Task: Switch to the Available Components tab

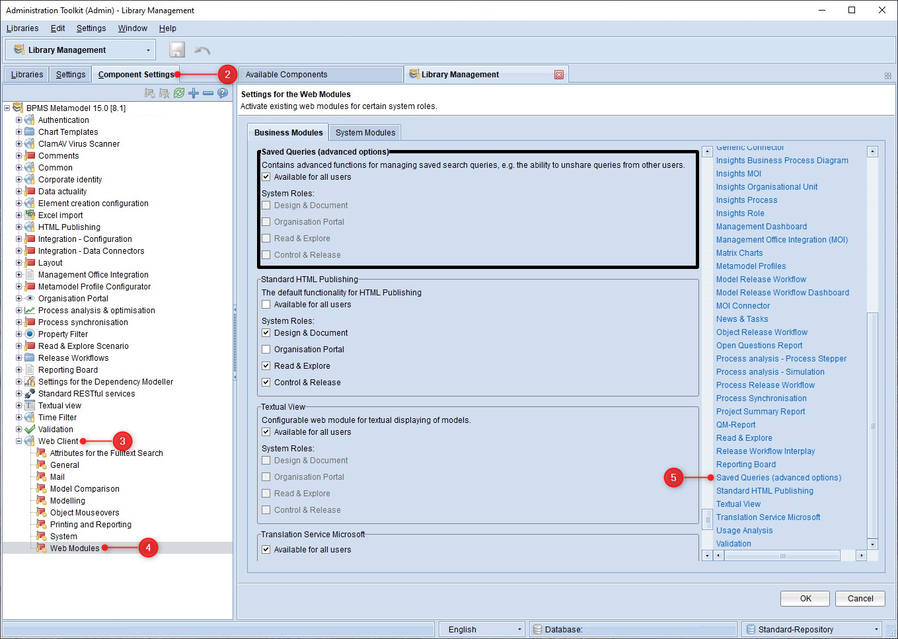Action: tap(320, 75)
